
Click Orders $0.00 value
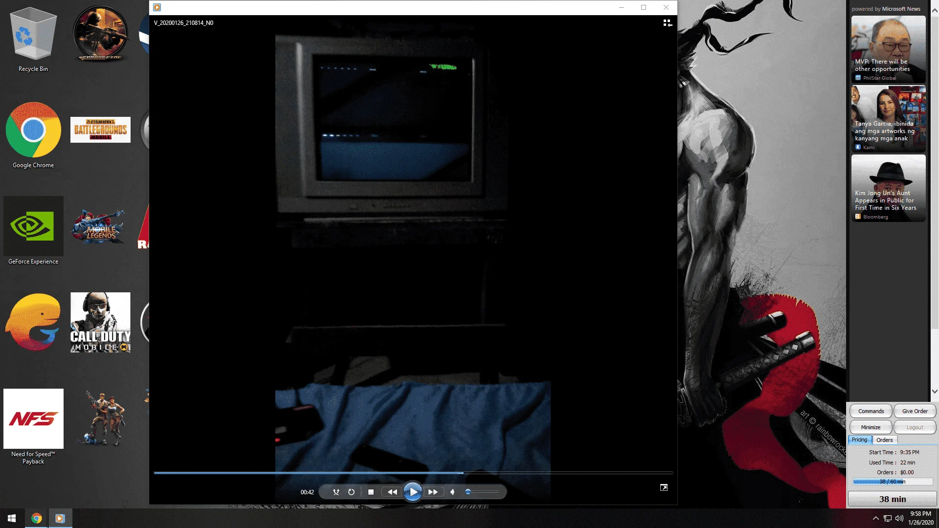point(907,472)
